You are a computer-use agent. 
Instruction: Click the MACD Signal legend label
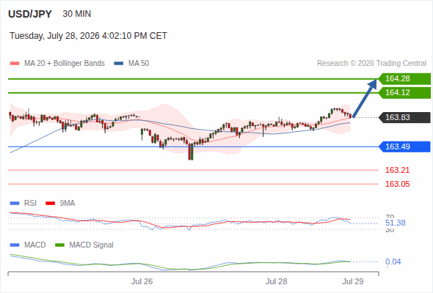tap(92, 245)
